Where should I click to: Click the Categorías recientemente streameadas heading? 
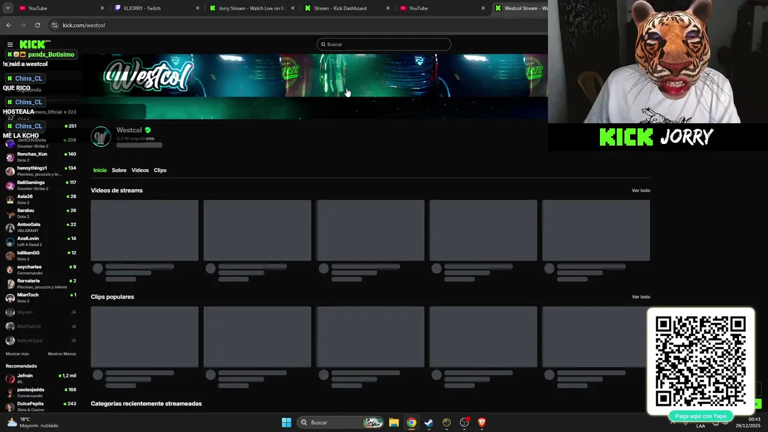coord(146,404)
